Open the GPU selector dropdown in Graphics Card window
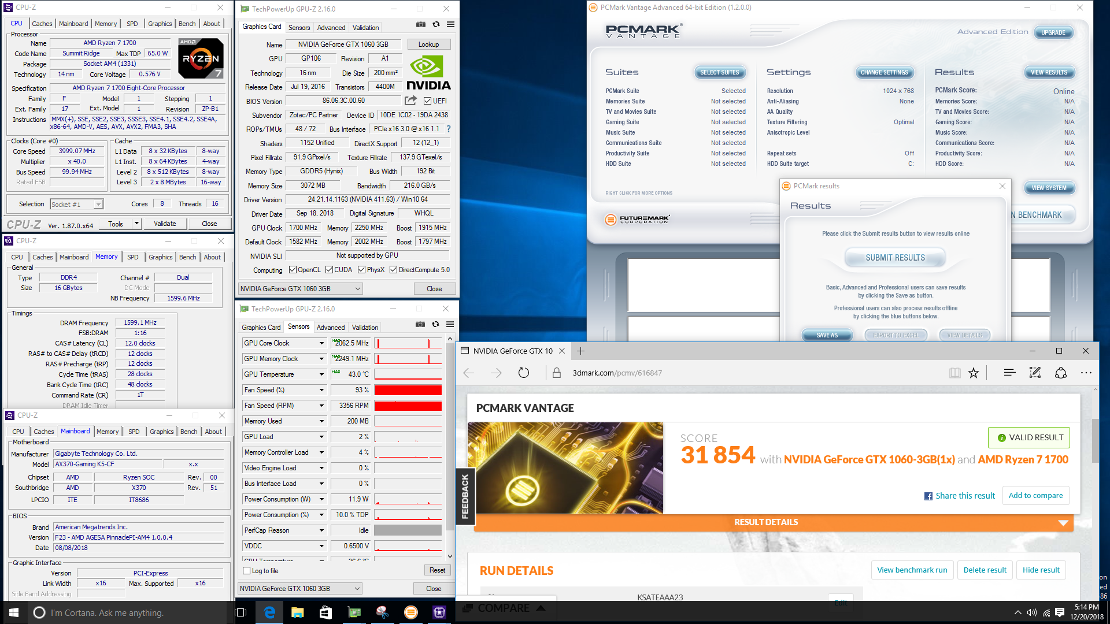The image size is (1110, 624). pos(301,289)
